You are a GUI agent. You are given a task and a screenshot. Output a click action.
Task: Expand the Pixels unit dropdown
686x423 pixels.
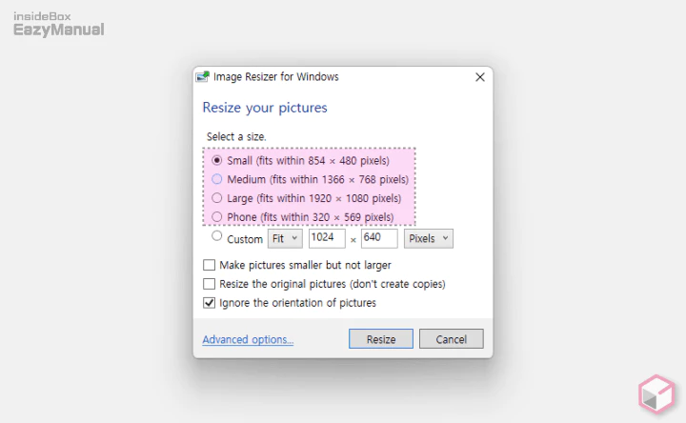[429, 238]
